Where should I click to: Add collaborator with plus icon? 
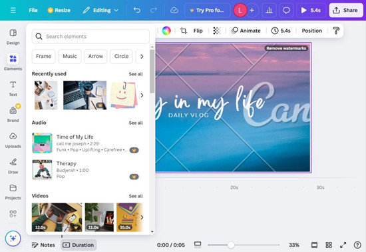(252, 10)
